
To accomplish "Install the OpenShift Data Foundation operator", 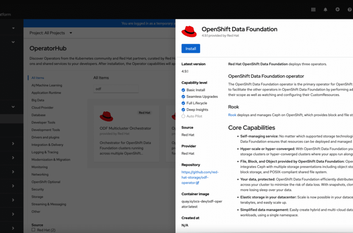I will coord(191,48).
